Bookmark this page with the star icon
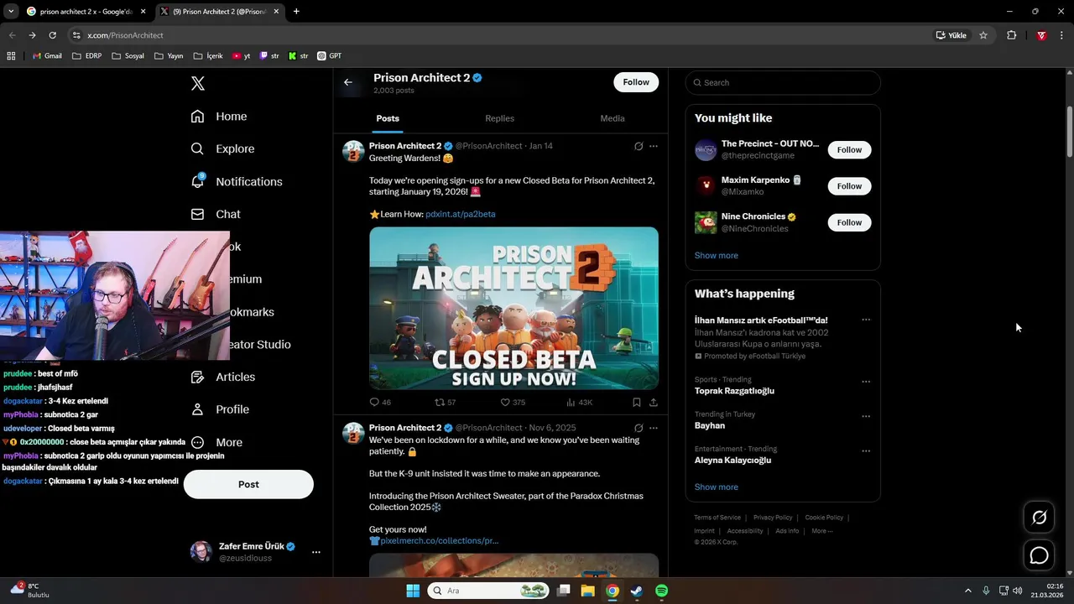This screenshot has width=1074, height=604. (x=983, y=35)
